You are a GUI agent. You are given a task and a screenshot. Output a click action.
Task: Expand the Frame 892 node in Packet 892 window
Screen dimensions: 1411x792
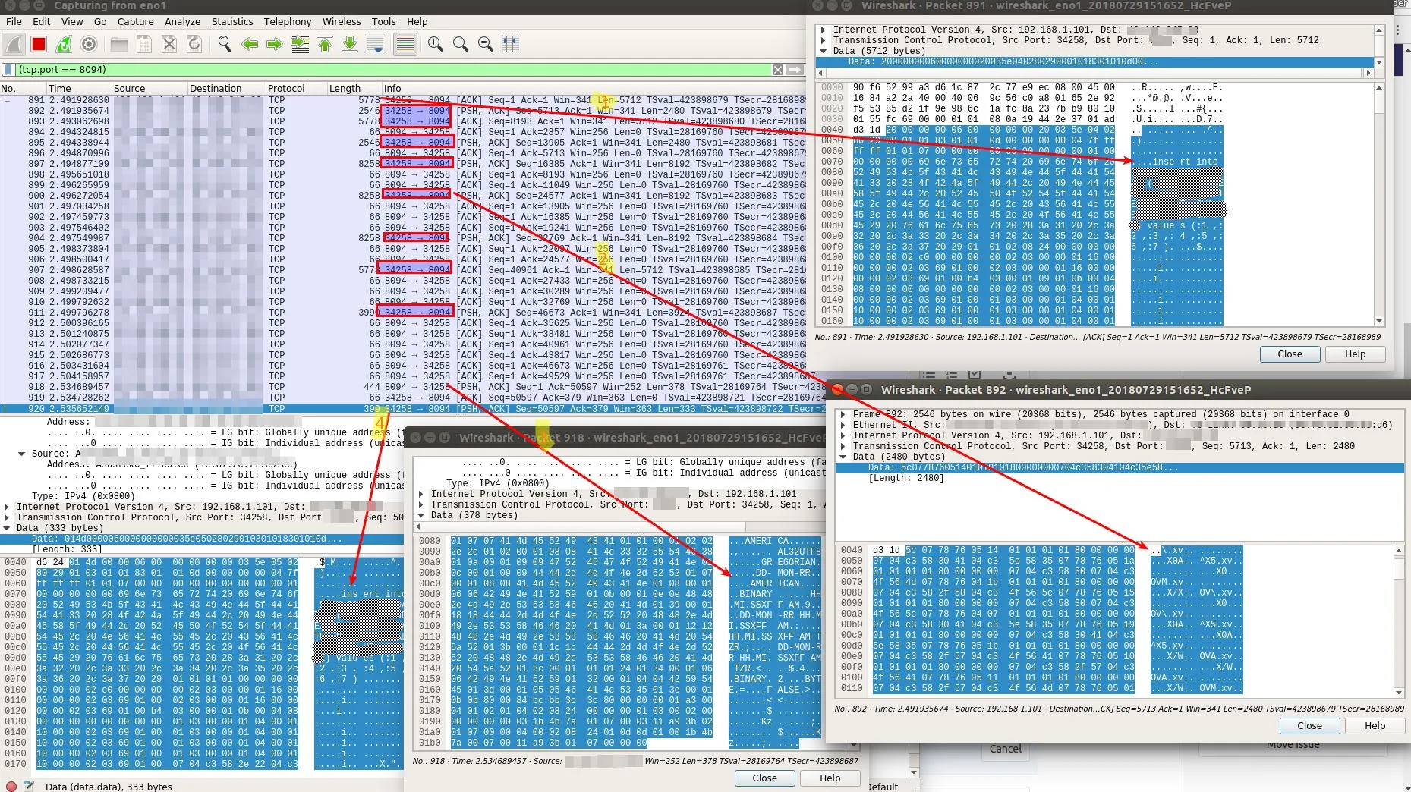tap(843, 414)
